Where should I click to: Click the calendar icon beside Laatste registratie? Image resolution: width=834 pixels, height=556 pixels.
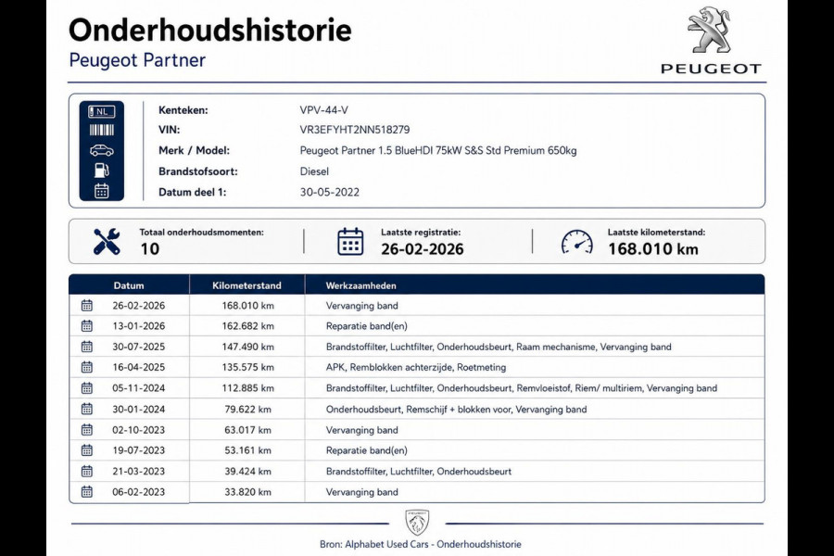click(350, 242)
